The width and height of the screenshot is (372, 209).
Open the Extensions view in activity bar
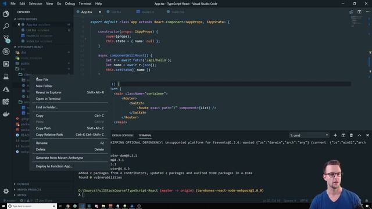point(6,64)
